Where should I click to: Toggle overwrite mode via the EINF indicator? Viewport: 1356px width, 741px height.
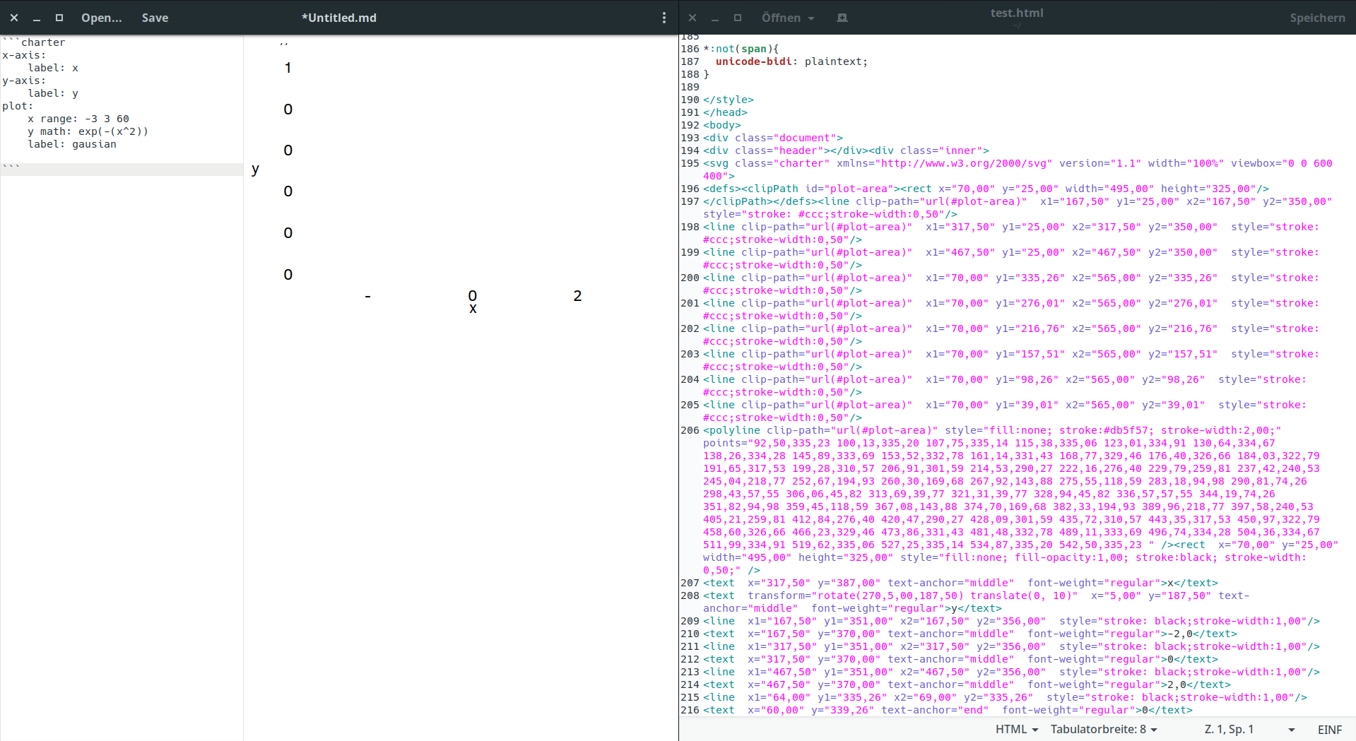[1329, 729]
